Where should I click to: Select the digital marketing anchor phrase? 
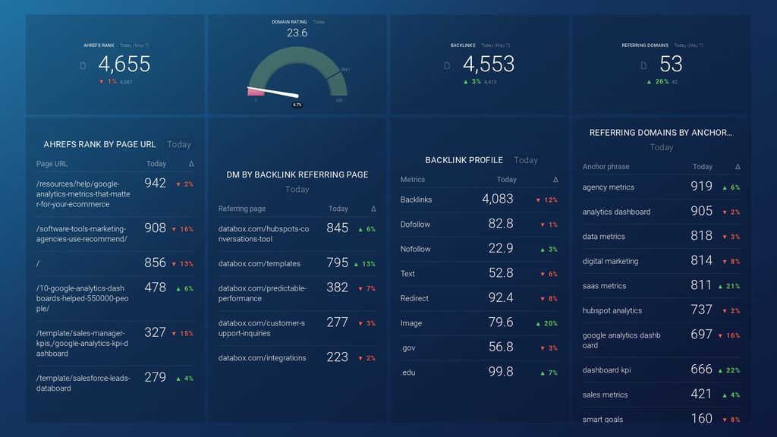pyautogui.click(x=610, y=261)
